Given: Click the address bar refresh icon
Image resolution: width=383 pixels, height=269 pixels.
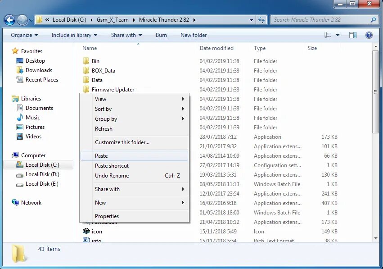Looking at the screenshot, I should (x=261, y=20).
